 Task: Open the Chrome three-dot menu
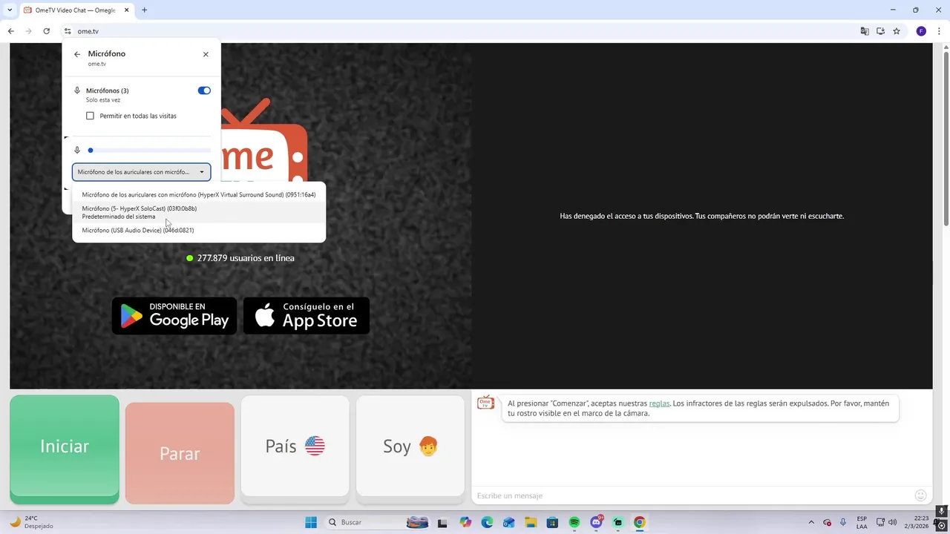tap(940, 31)
